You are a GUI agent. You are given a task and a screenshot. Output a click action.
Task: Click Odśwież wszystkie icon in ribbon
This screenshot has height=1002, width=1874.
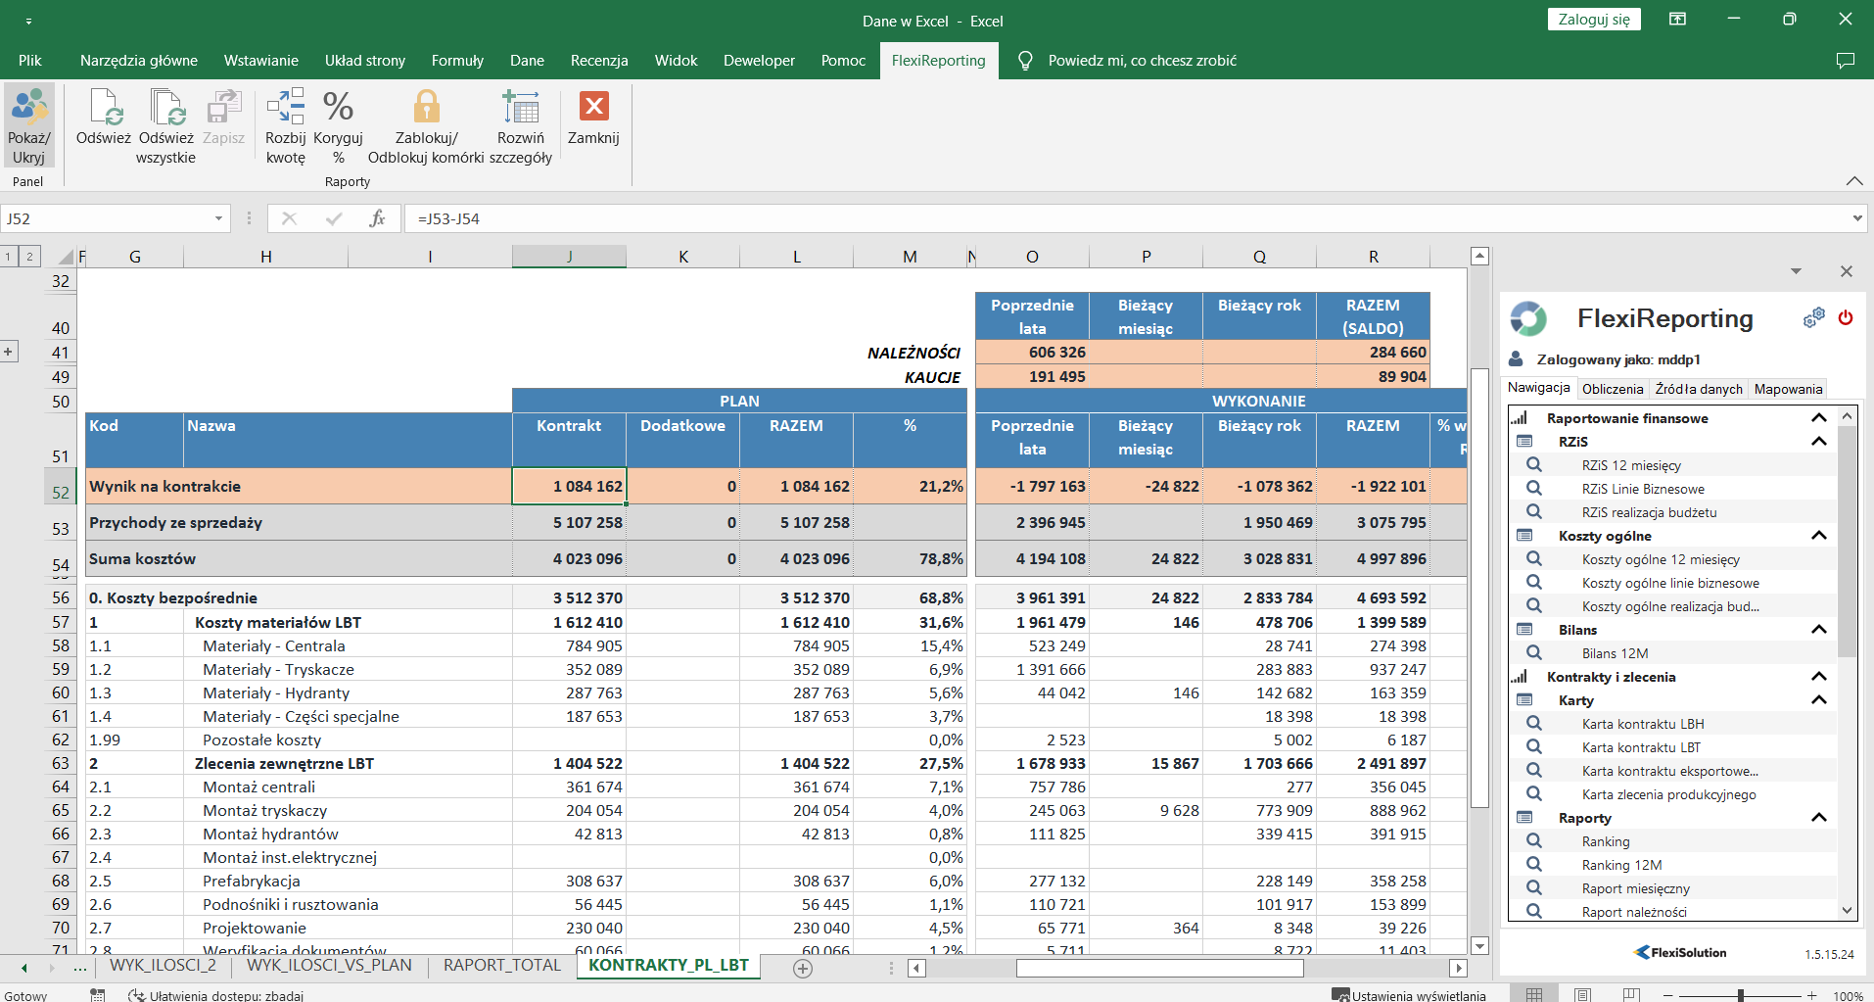(165, 108)
